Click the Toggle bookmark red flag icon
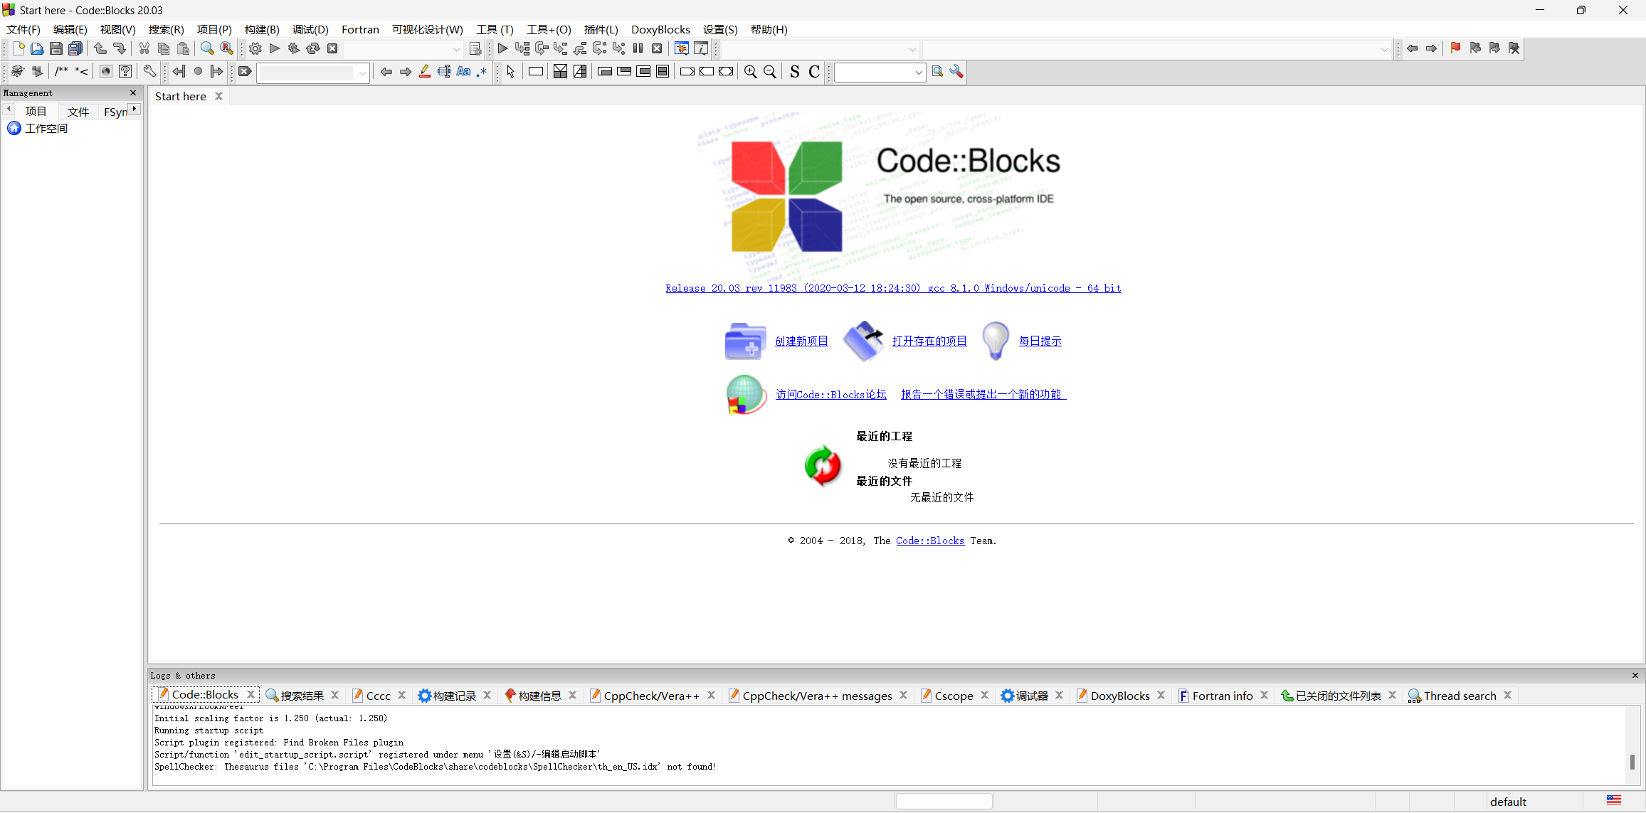Viewport: 1646px width, 813px height. [1456, 48]
